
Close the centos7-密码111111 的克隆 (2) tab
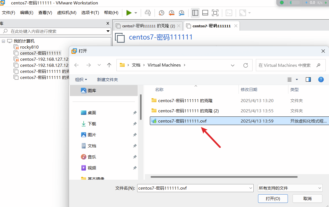click(x=179, y=26)
